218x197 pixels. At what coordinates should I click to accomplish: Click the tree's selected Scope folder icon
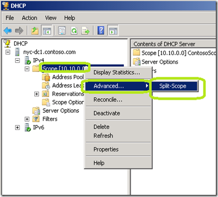[36, 68]
